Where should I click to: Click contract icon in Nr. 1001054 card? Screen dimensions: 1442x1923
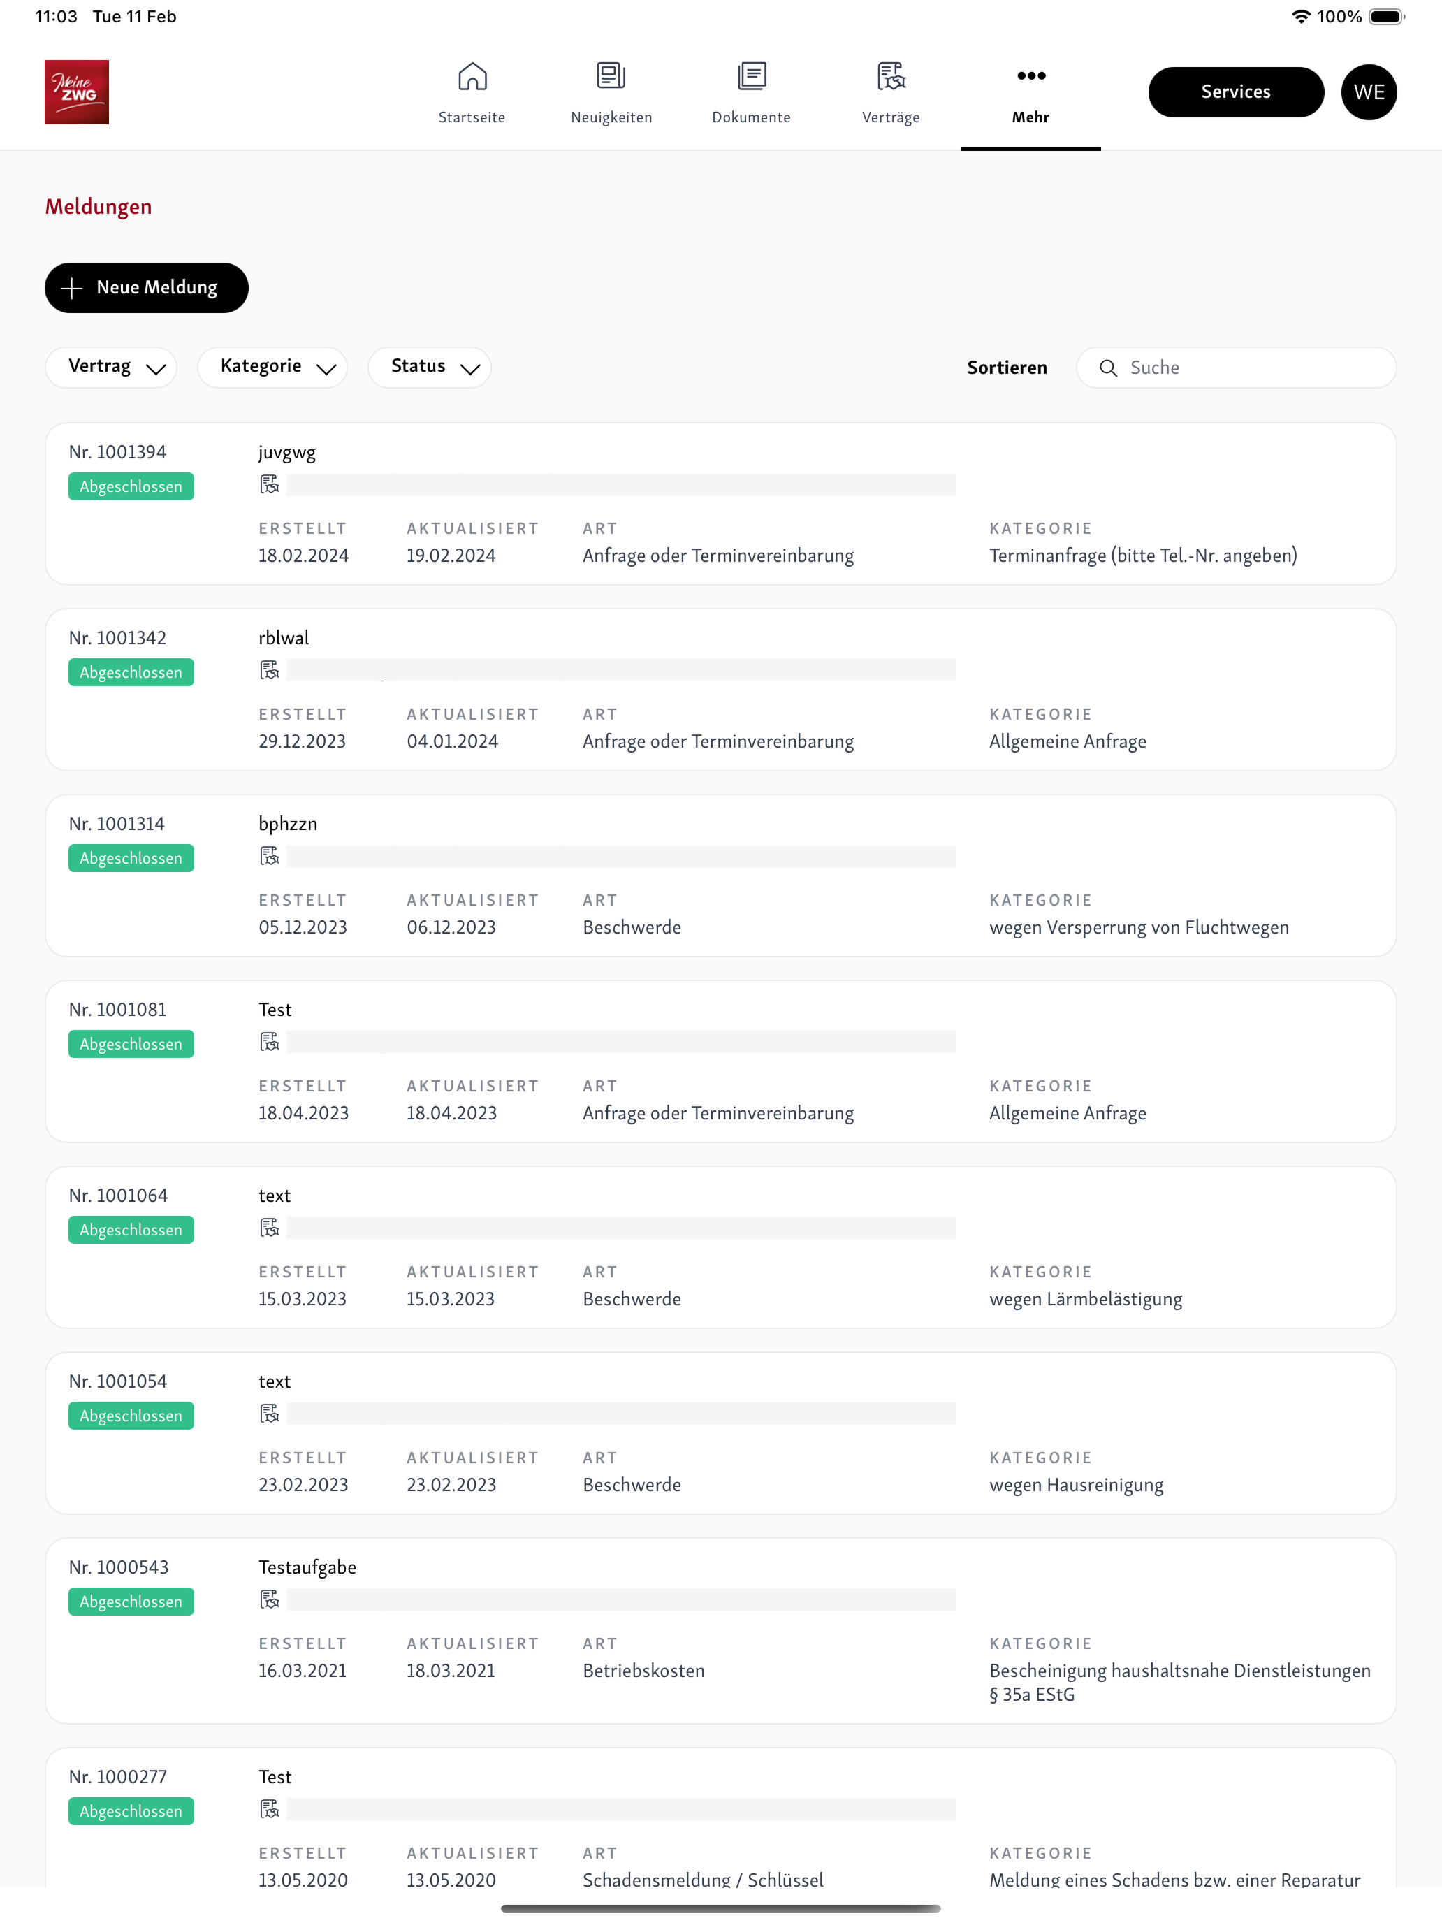point(270,1414)
